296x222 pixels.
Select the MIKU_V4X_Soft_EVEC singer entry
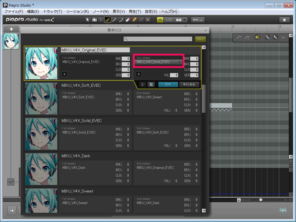113,99
